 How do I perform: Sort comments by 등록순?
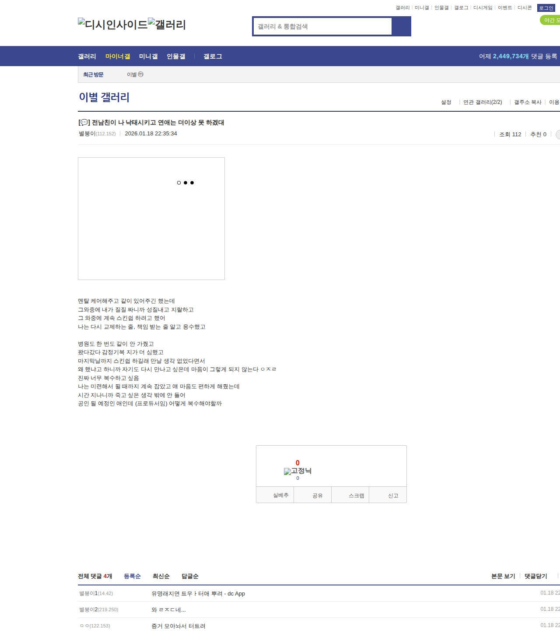click(x=132, y=576)
